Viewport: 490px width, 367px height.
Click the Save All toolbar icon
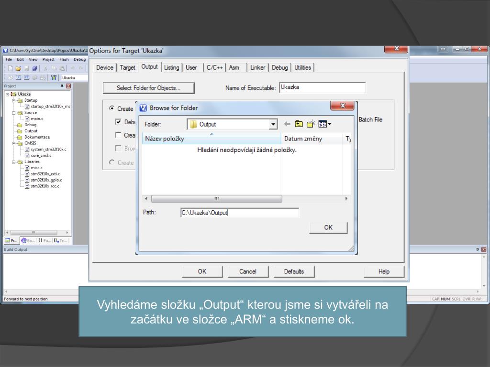click(34, 68)
